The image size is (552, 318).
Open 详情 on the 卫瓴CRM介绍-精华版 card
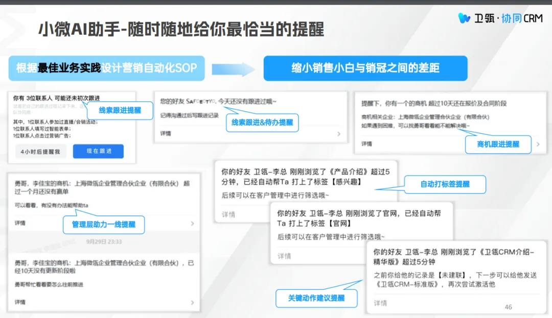380,303
